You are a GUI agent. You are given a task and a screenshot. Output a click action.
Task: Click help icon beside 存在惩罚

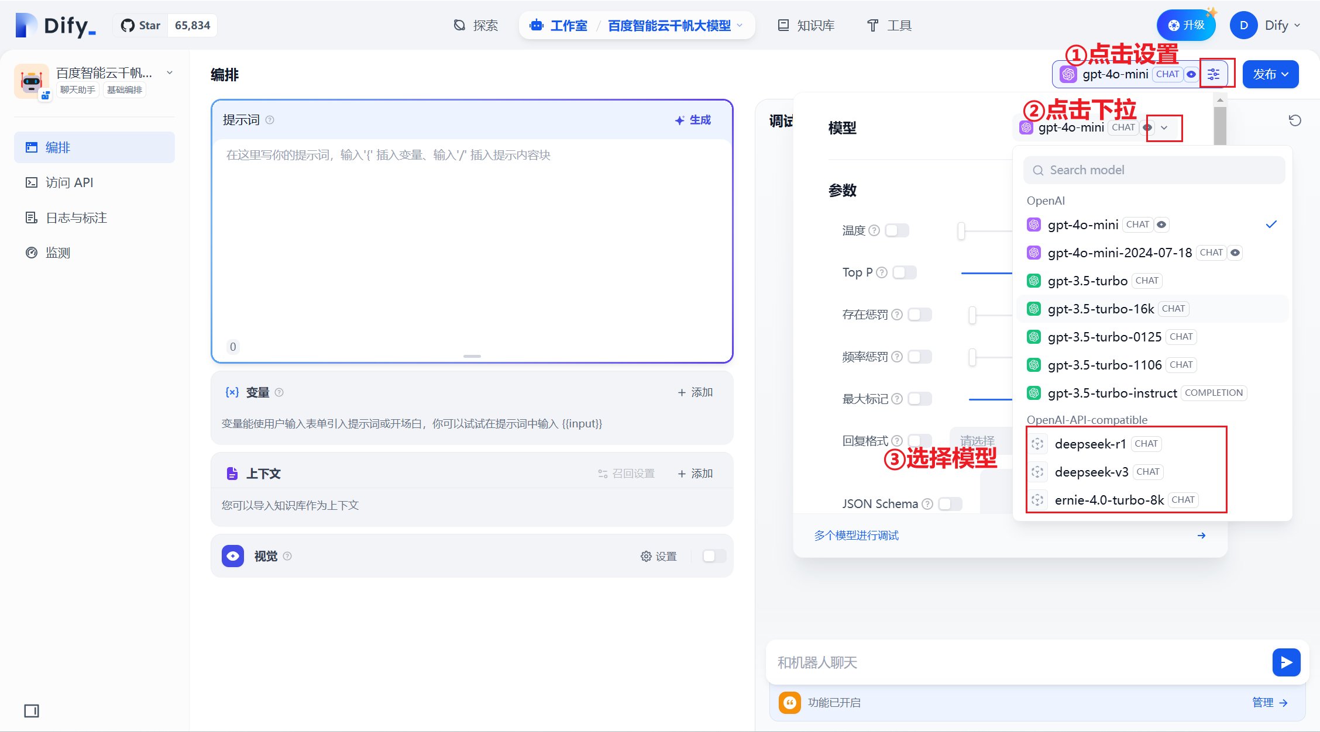[897, 315]
